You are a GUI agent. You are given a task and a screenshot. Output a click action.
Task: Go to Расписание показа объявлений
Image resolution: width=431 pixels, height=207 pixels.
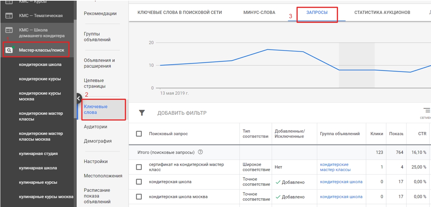[97, 196]
